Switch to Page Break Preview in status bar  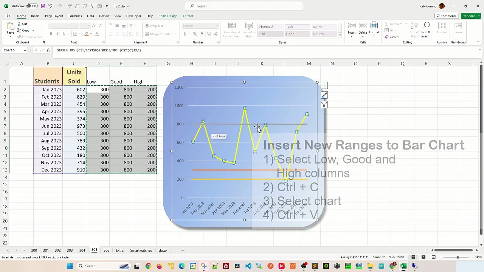(434, 257)
